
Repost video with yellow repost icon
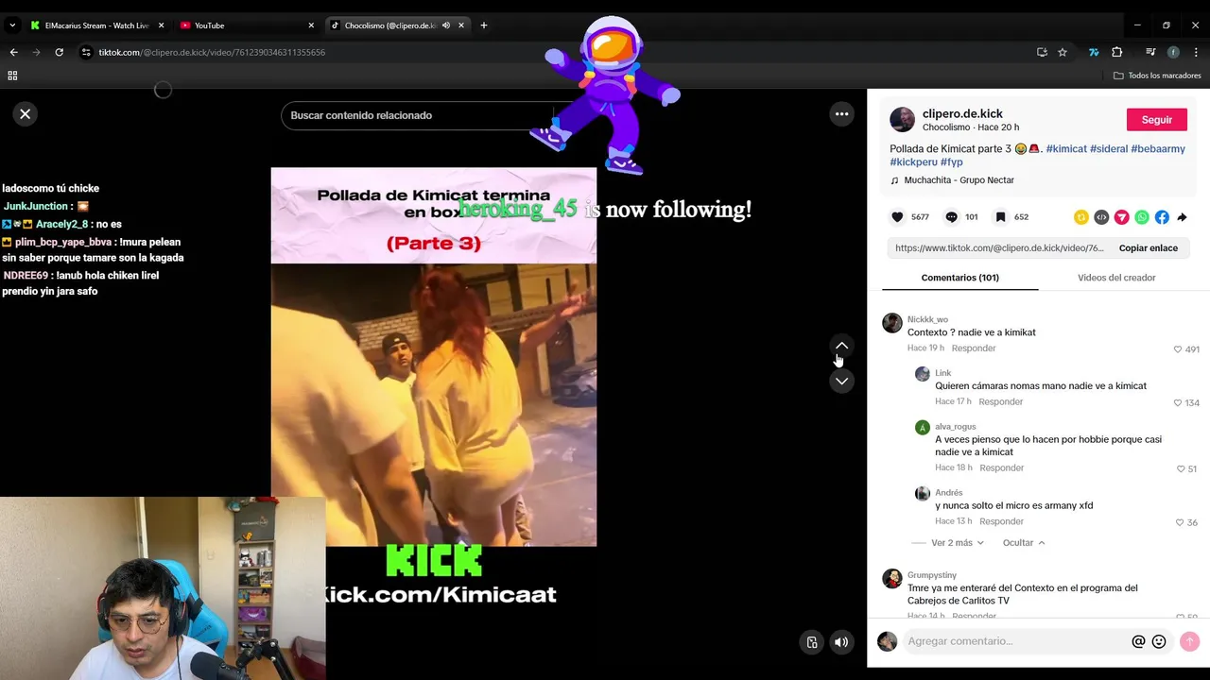1081,217
